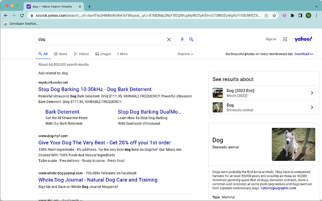
Task: Open Yahoo apps grid menu
Action: [285, 39]
